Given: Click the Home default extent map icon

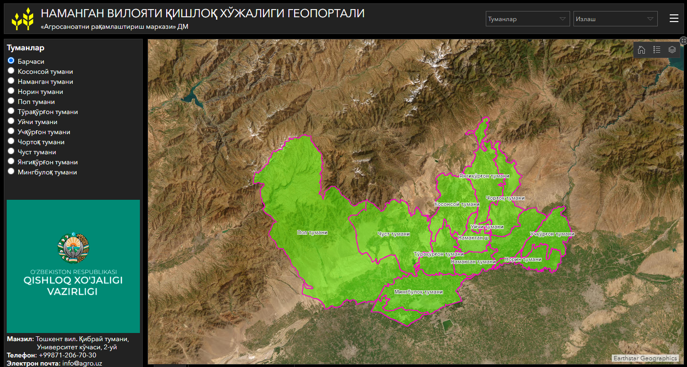Looking at the screenshot, I should [641, 50].
